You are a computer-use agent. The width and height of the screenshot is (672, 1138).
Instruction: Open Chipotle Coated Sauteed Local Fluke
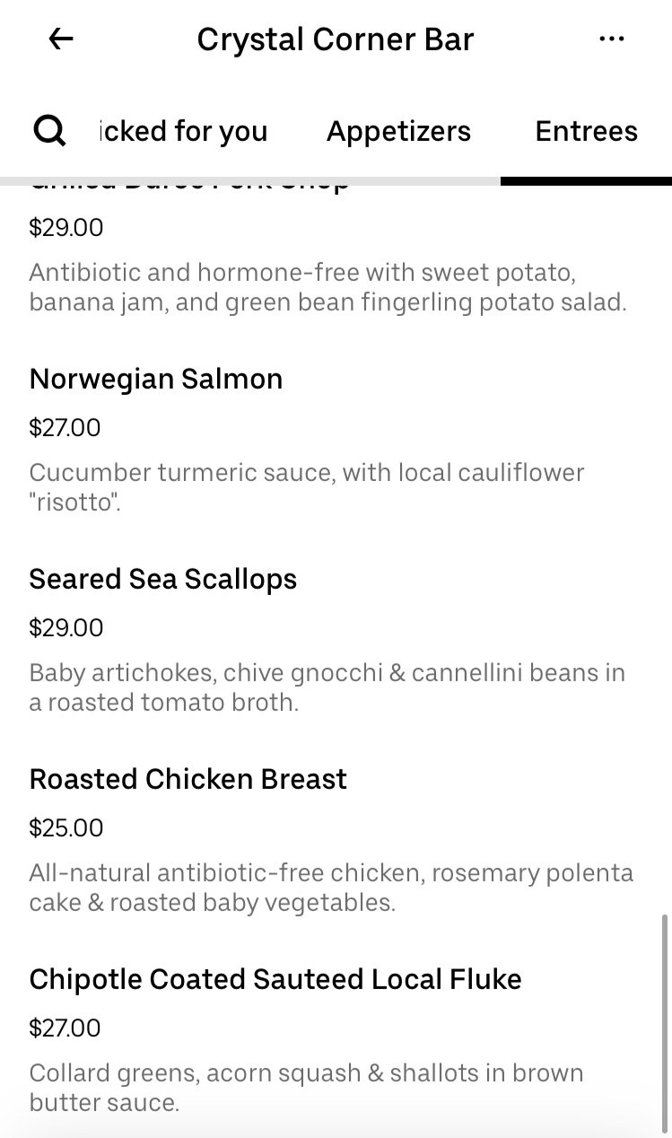pos(275,979)
